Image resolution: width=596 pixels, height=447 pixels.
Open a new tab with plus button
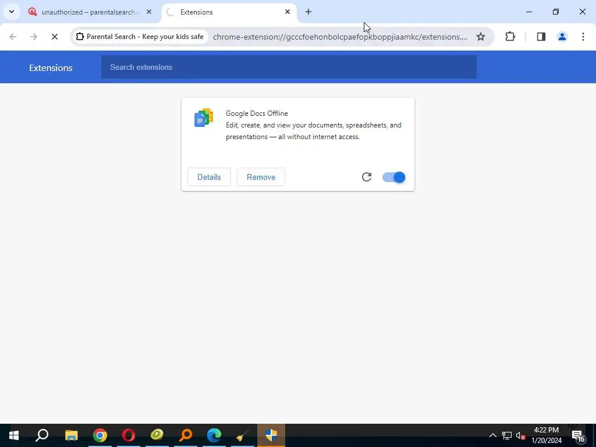click(x=308, y=12)
